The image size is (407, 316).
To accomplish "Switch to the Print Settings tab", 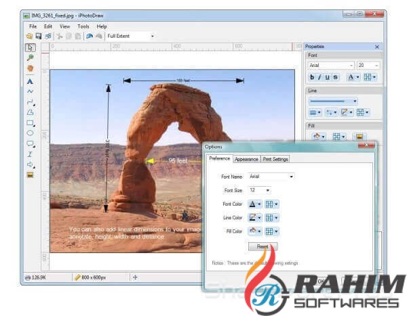I will point(275,159).
